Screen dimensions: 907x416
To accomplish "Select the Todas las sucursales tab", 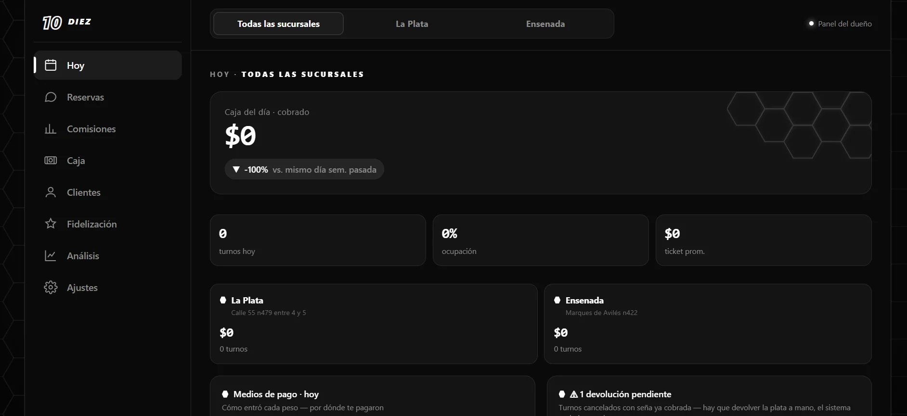I will point(278,24).
